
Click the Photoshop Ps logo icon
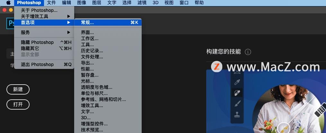10,23
